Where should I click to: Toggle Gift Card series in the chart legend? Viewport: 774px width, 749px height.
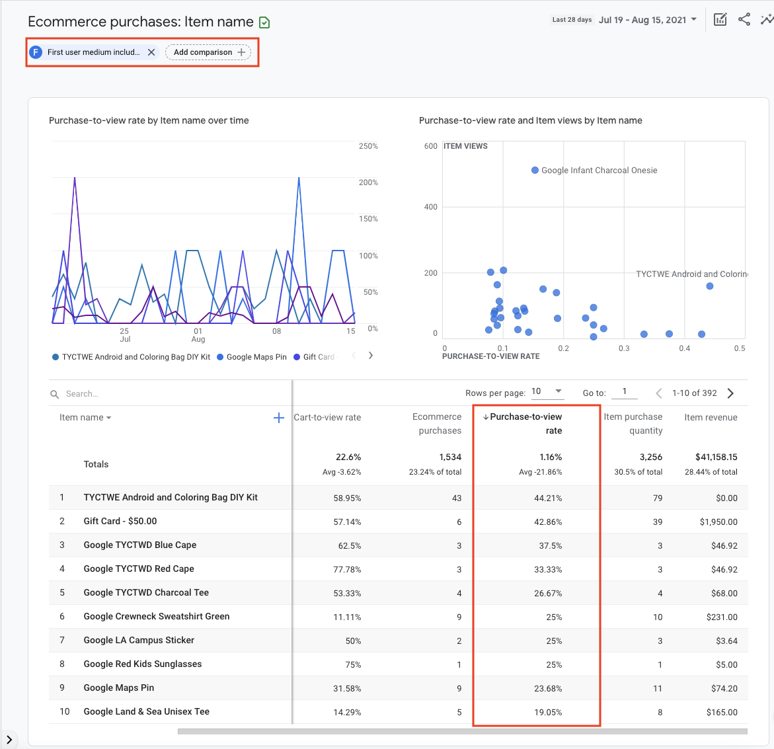tap(316, 356)
